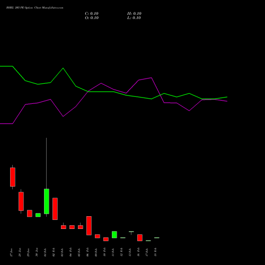Click the red candlestick for 05 Feb

coord(81,227)
